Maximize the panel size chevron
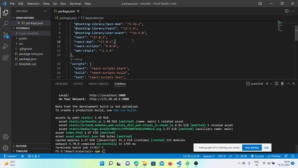Image resolution: width=298 pixels, height=168 pixels. [288, 84]
